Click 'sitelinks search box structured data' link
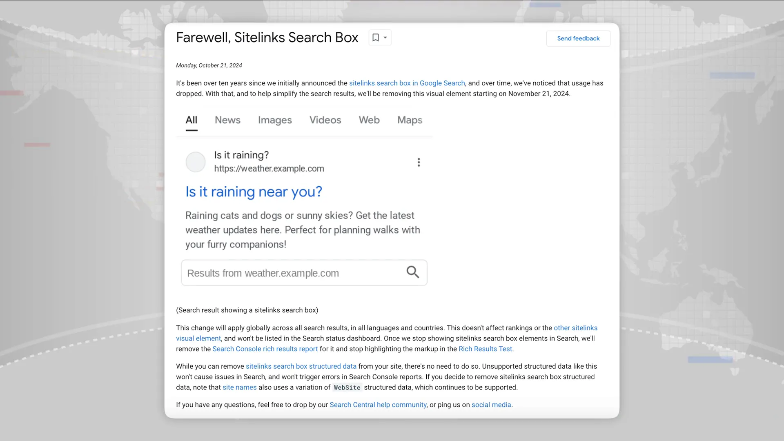This screenshot has height=441, width=784. (301, 367)
